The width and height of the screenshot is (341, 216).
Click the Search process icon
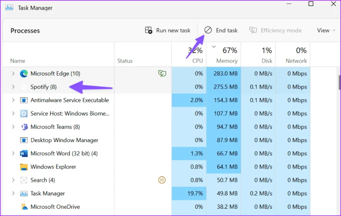24,180
